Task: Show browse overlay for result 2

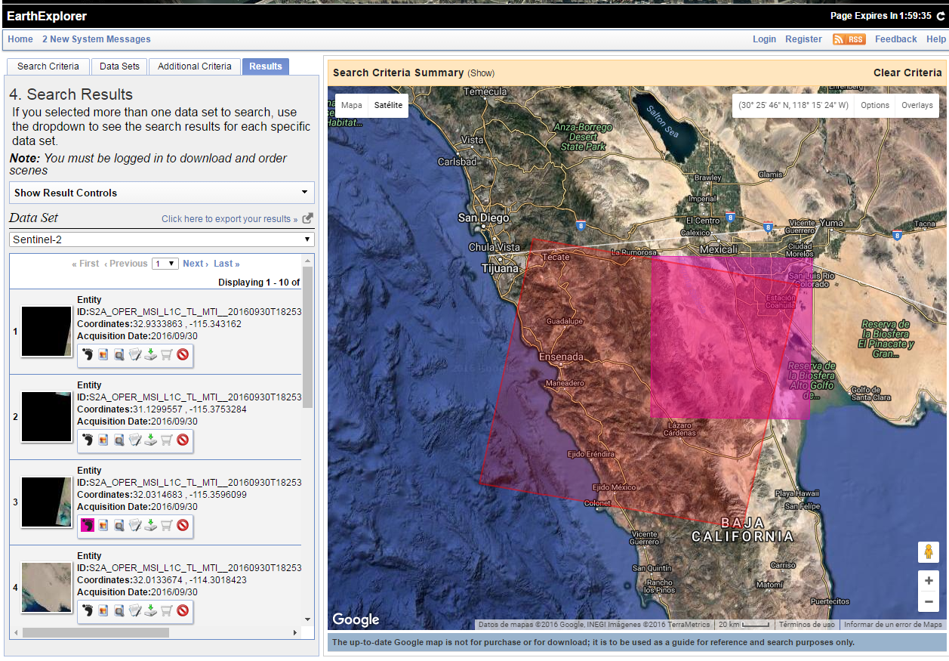Action: [x=103, y=440]
